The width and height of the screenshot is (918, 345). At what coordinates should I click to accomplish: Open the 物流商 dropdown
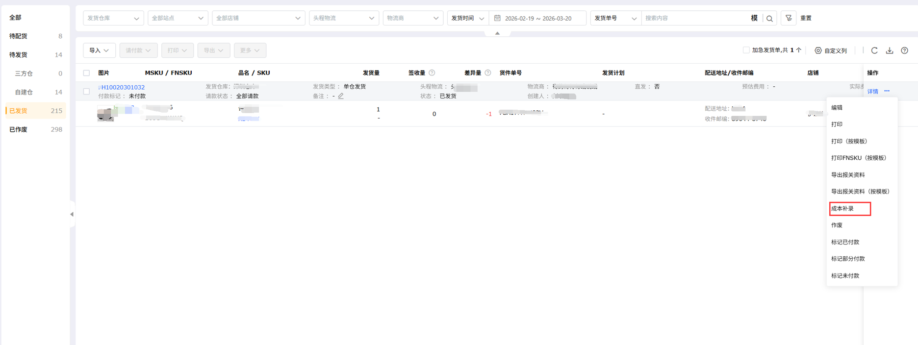coord(413,18)
